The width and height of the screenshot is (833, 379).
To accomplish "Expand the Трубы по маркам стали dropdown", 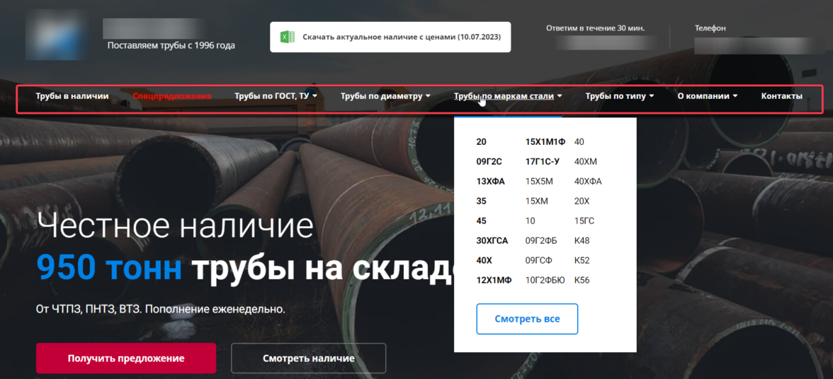I will (x=508, y=96).
